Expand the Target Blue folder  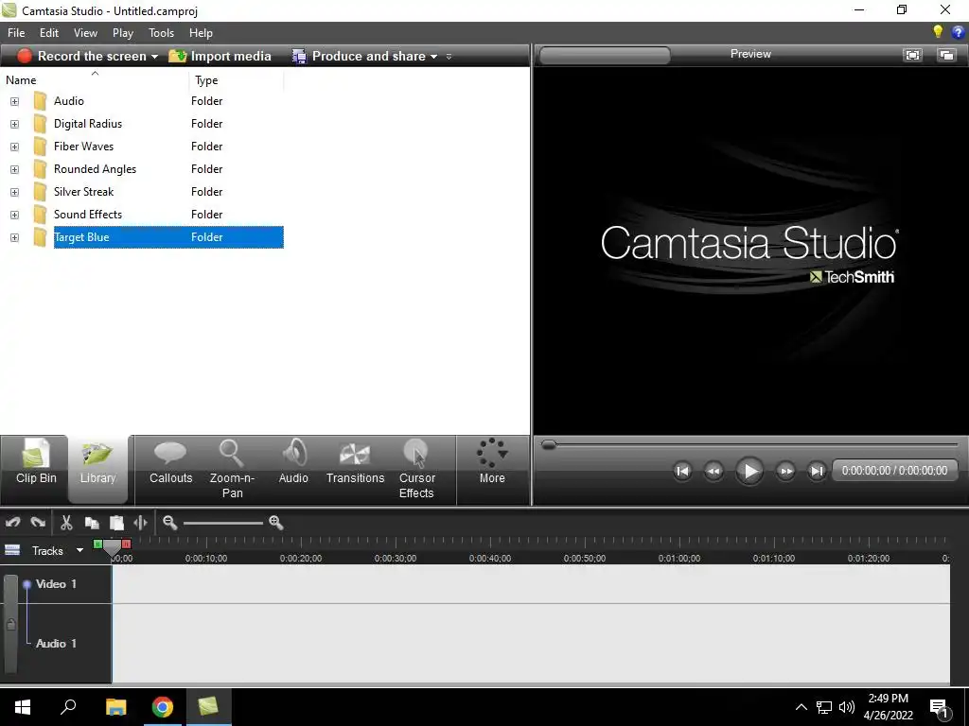tap(14, 237)
